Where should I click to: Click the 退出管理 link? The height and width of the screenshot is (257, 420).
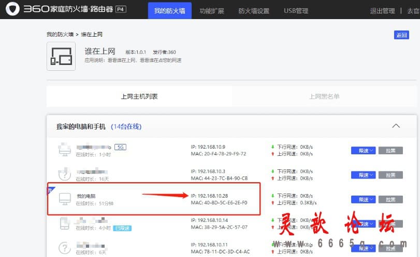(x=383, y=11)
